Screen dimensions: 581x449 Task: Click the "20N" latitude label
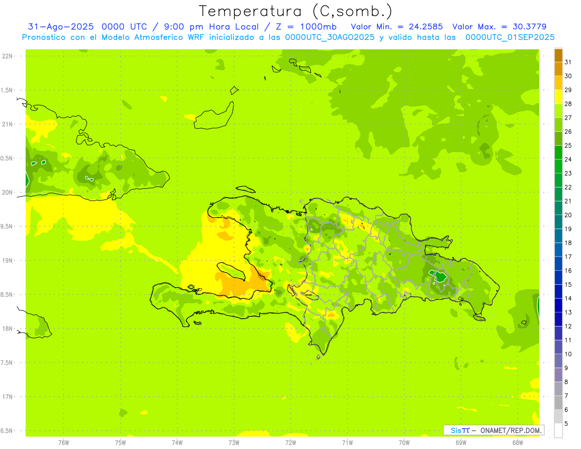[x=7, y=192]
